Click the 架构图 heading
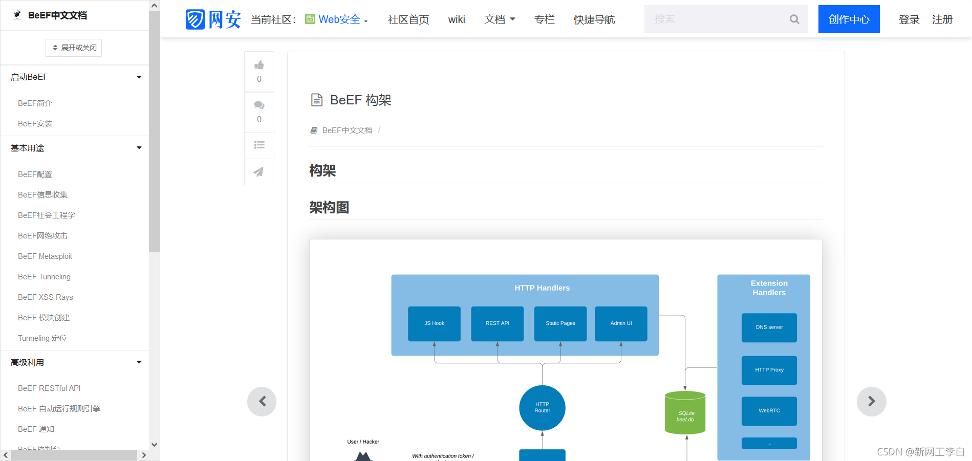Viewport: 972px width, 461px height. [x=329, y=207]
